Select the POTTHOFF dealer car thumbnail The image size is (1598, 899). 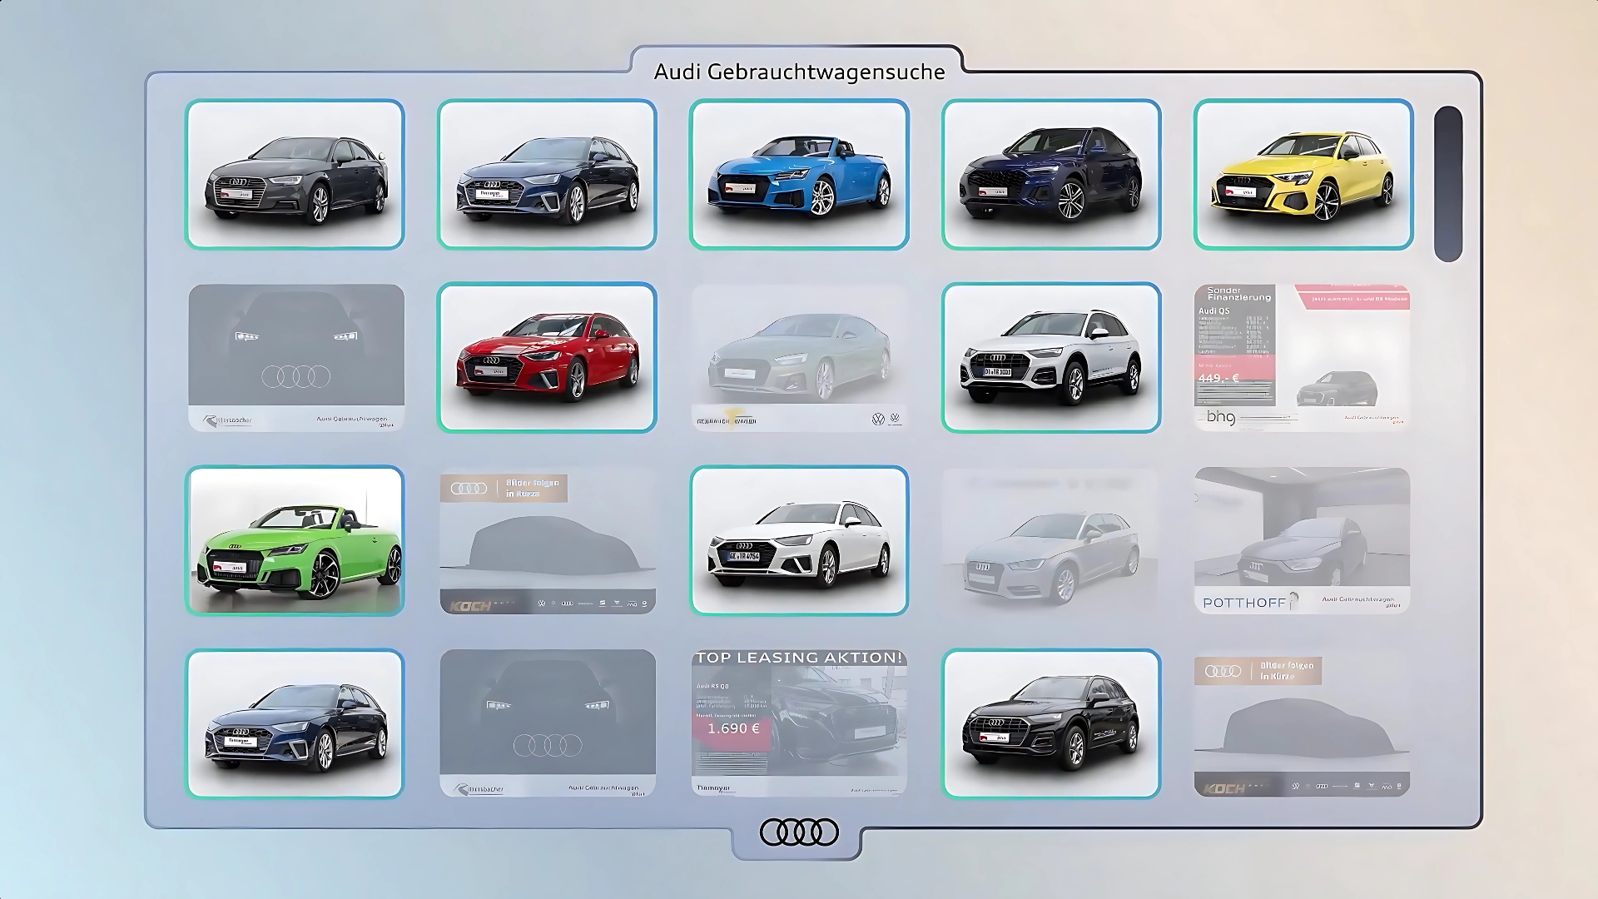pos(1302,540)
